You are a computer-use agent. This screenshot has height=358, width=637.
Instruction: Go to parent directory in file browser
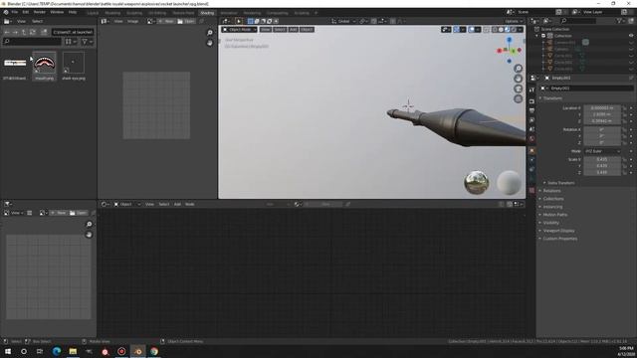[24, 32]
